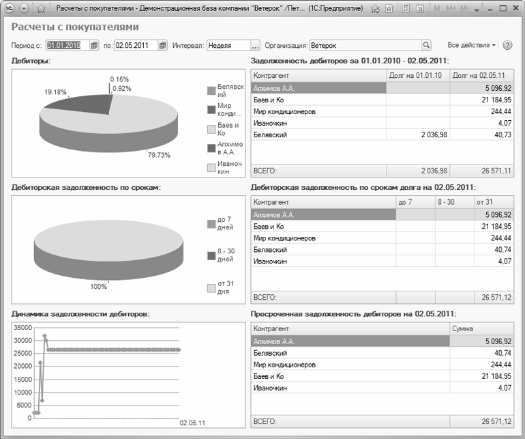The width and height of the screenshot is (525, 439).
Task: Open the Все действия dropdown menu
Action: 471,45
